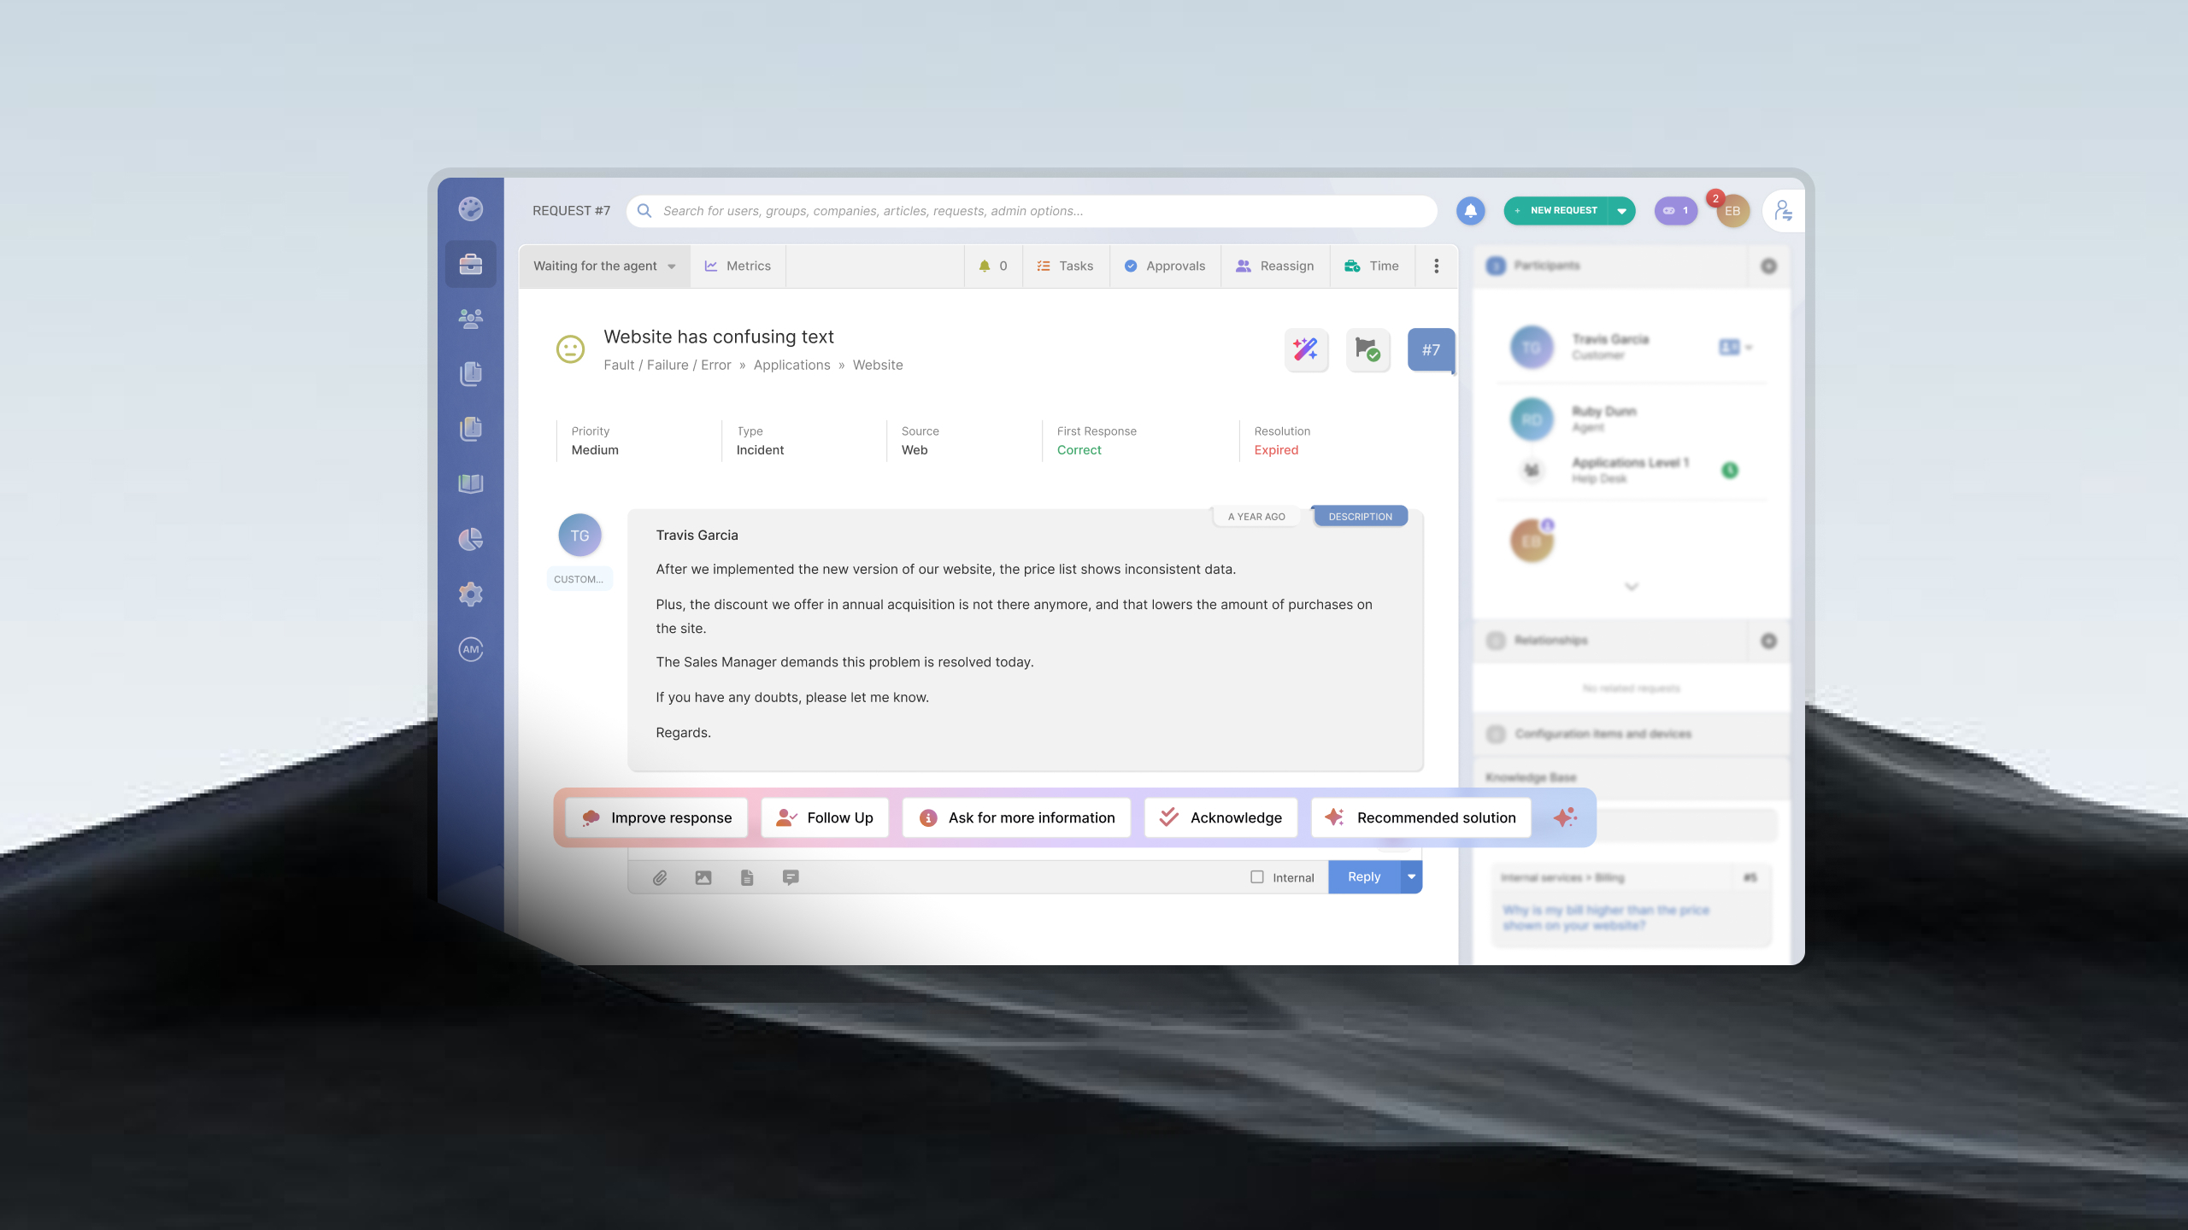Open the Metrics tab
Image resolution: width=2188 pixels, height=1230 pixels.
738,266
